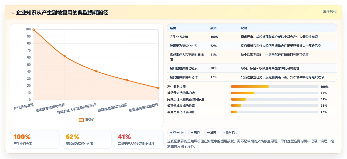Click the 说明 table header

pos(244,28)
